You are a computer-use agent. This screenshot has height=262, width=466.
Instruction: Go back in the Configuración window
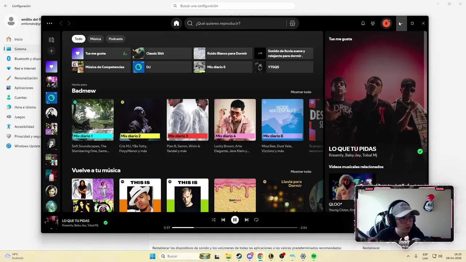click(5, 6)
